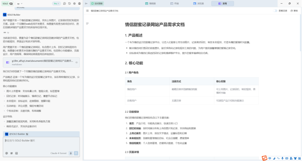Click the agent settings icon beside @SOLO Builder
Viewport: 302px width, 161px height.
click(x=27, y=134)
